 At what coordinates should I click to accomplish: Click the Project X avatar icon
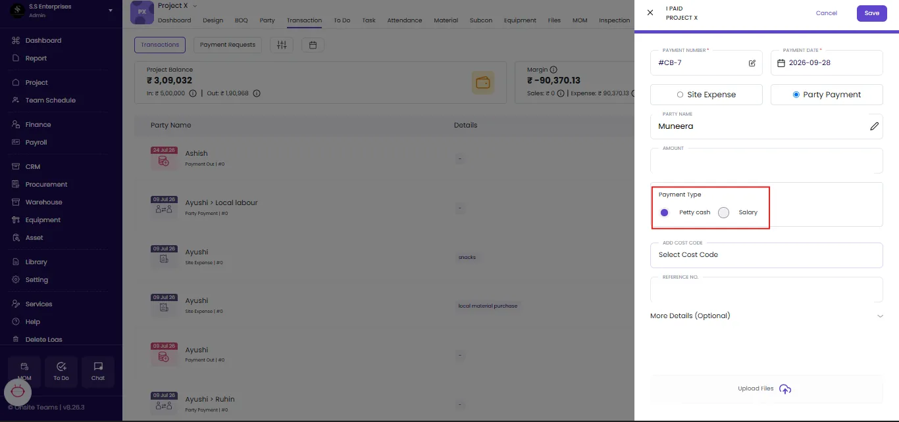tap(142, 12)
